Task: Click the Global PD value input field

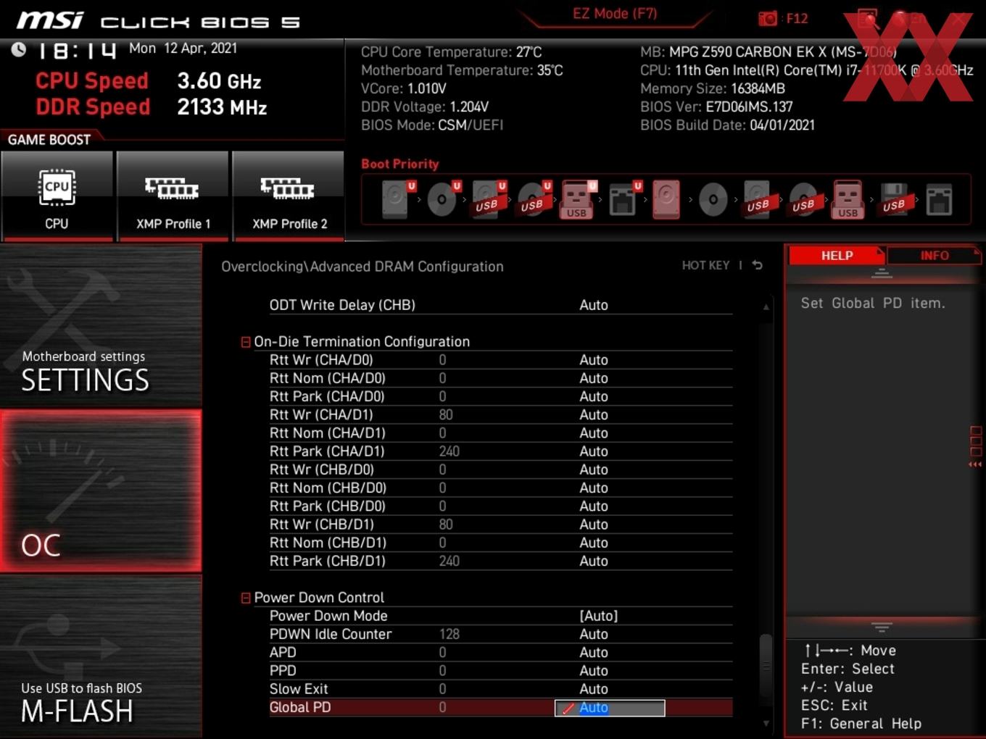Action: tap(610, 708)
